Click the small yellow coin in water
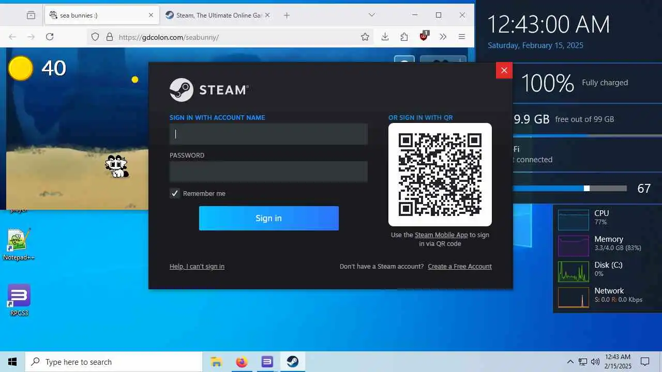The height and width of the screenshot is (372, 662). 135,80
